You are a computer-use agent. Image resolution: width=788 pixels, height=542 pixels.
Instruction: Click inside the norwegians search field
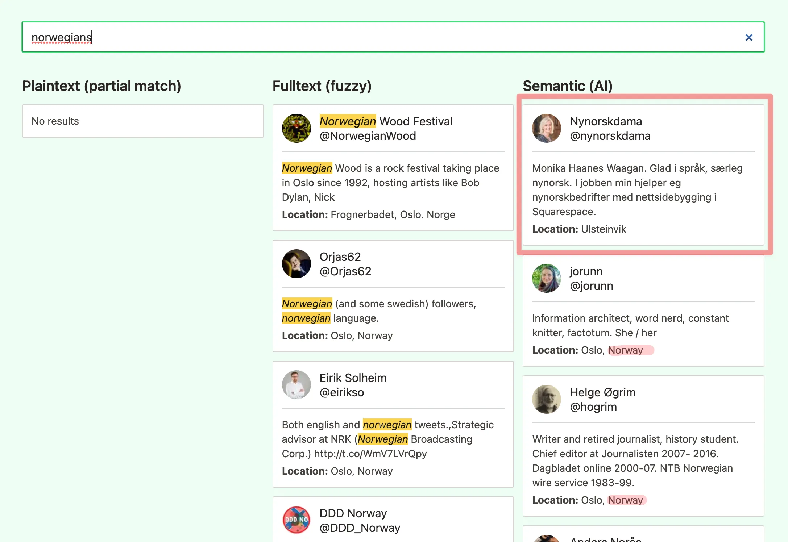pos(217,37)
